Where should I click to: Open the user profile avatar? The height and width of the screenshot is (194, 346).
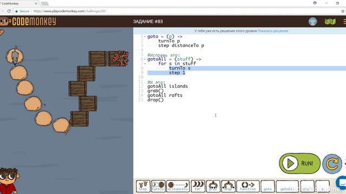[312, 22]
